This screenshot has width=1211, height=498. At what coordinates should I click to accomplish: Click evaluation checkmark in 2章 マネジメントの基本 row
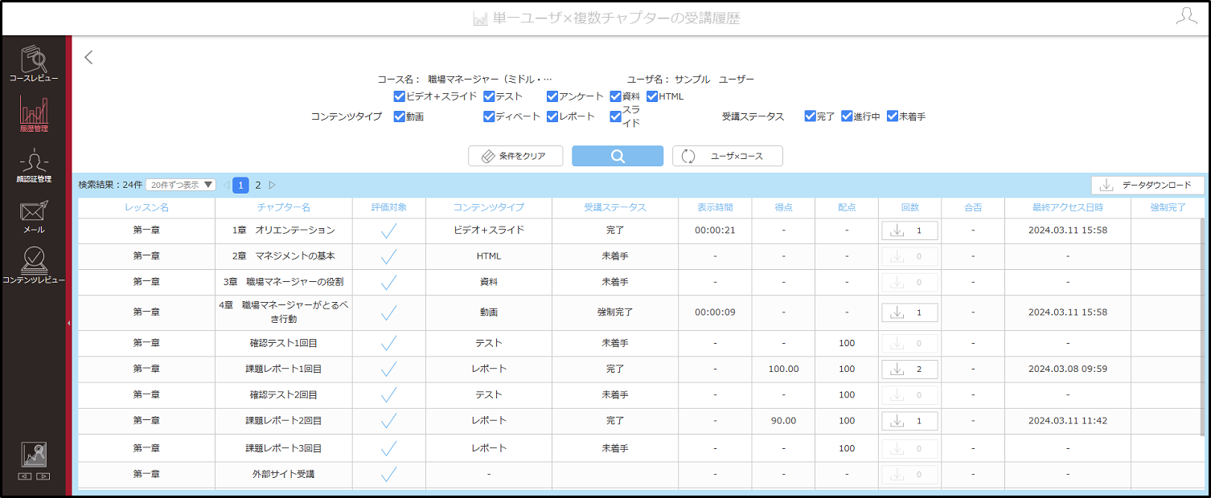(x=389, y=256)
